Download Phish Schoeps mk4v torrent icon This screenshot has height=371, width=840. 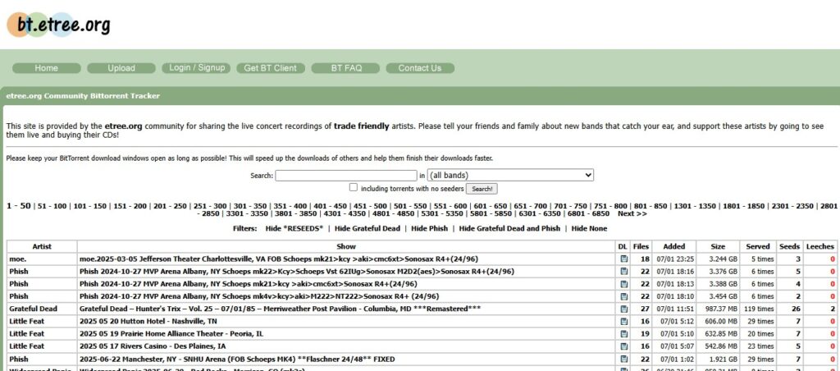click(x=623, y=296)
